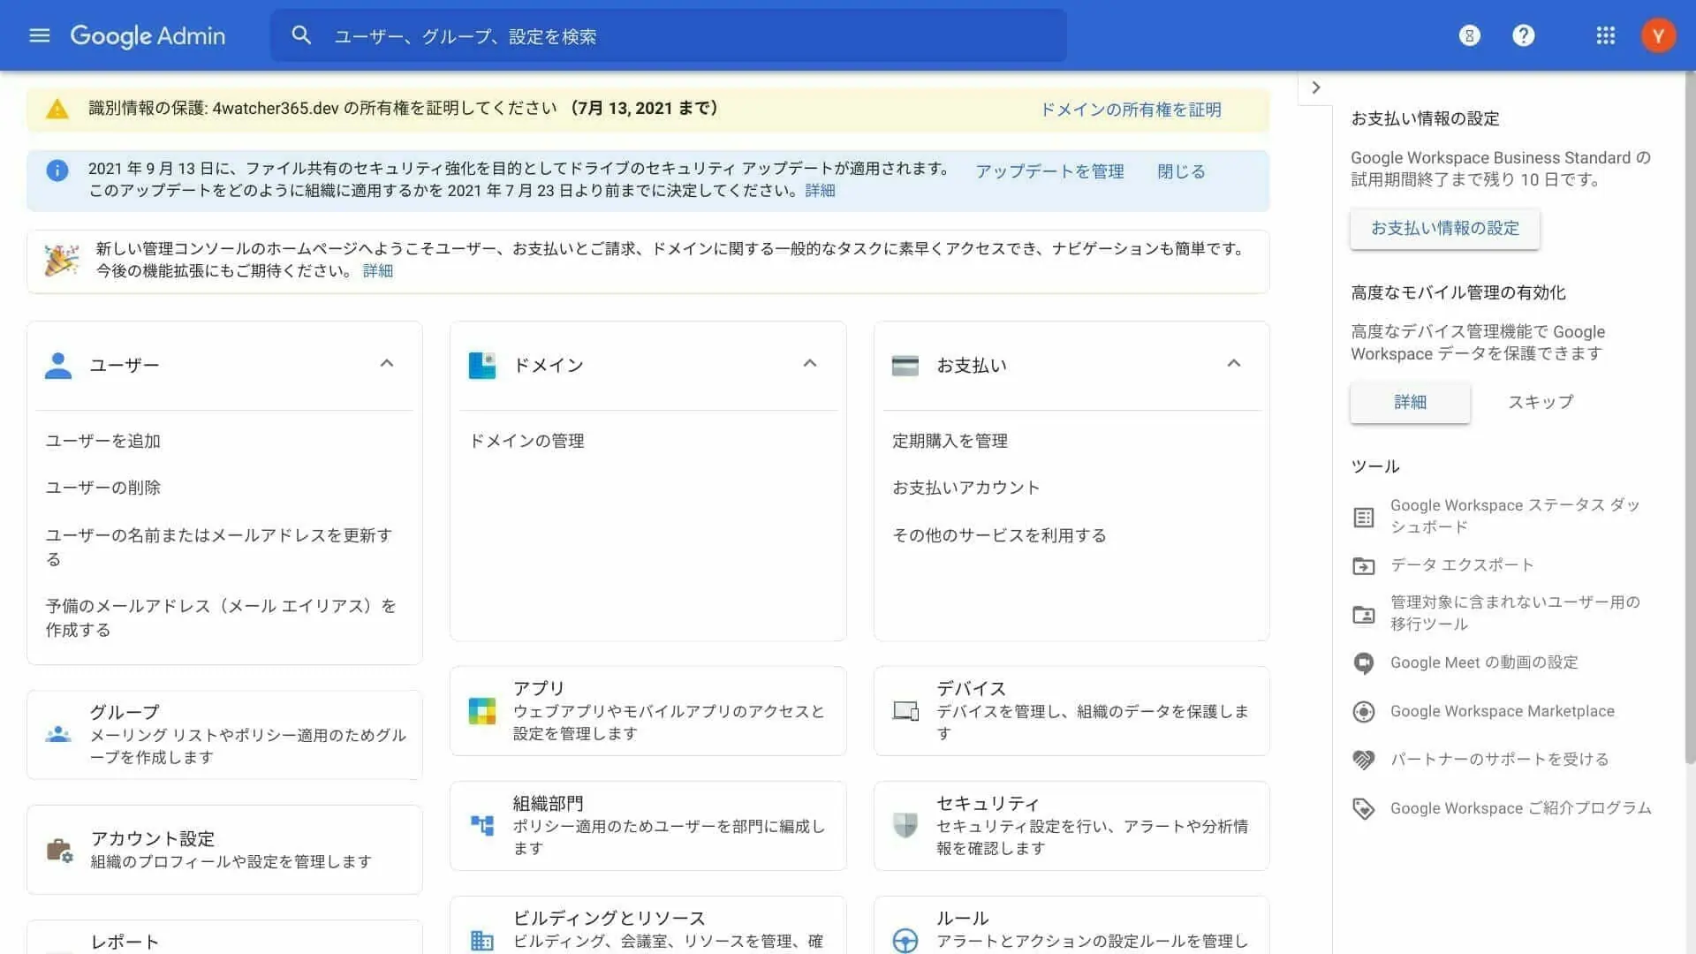Select ユーザーの名前またはメールアドレスを更新する
The width and height of the screenshot is (1696, 954).
pyautogui.click(x=219, y=547)
